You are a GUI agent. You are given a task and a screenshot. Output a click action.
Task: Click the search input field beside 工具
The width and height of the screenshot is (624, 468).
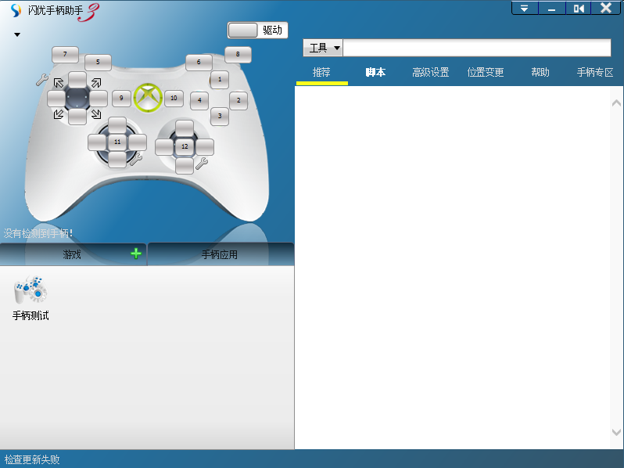477,49
